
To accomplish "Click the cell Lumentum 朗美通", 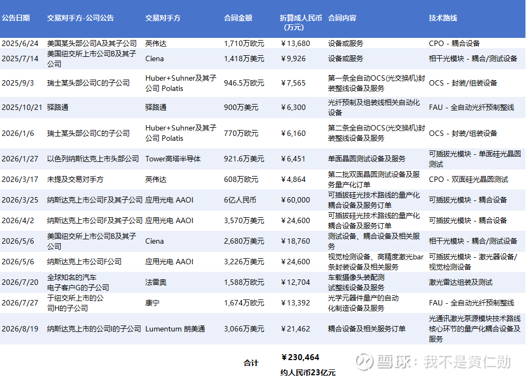I will tap(175, 329).
